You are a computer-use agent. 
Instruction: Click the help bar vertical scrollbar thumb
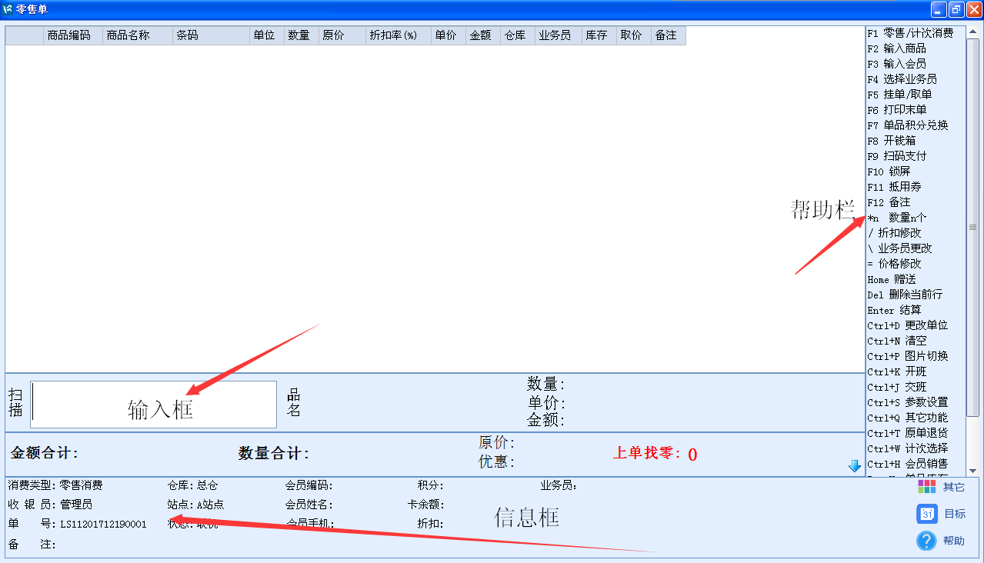point(973,227)
